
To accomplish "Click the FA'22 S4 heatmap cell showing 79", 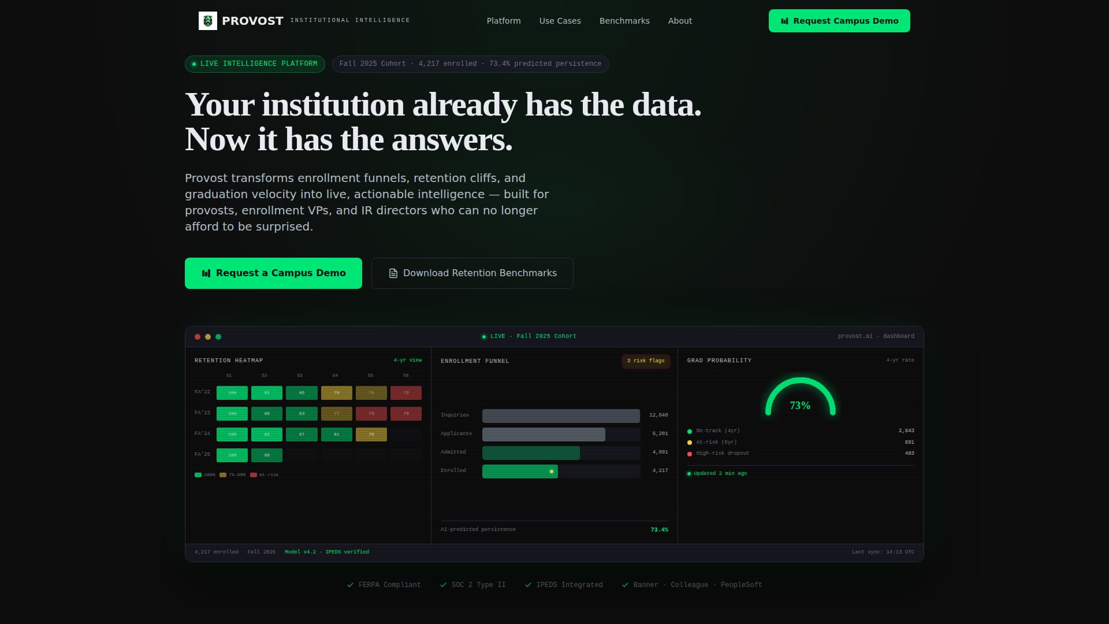I will (x=337, y=393).
